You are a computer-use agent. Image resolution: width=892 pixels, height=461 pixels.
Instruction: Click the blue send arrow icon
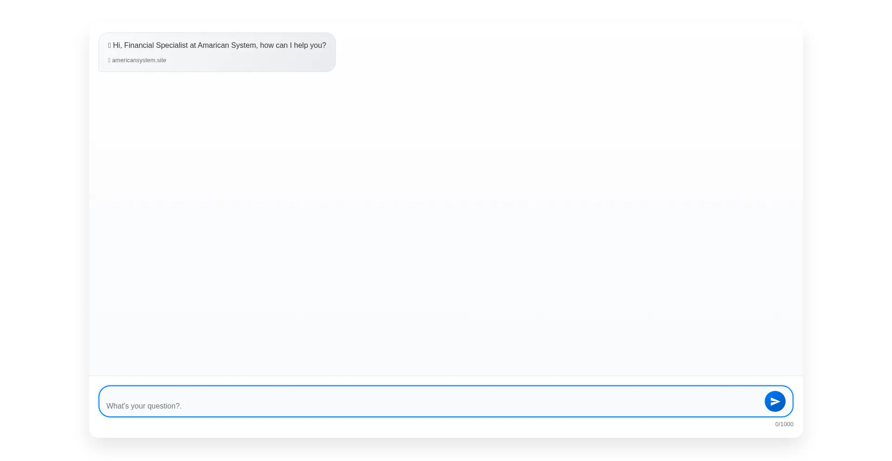pyautogui.click(x=775, y=402)
